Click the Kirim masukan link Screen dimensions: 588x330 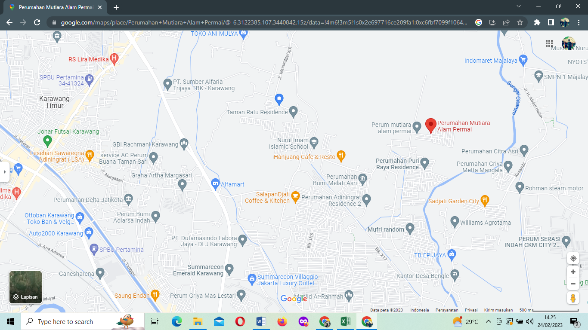(x=498, y=310)
